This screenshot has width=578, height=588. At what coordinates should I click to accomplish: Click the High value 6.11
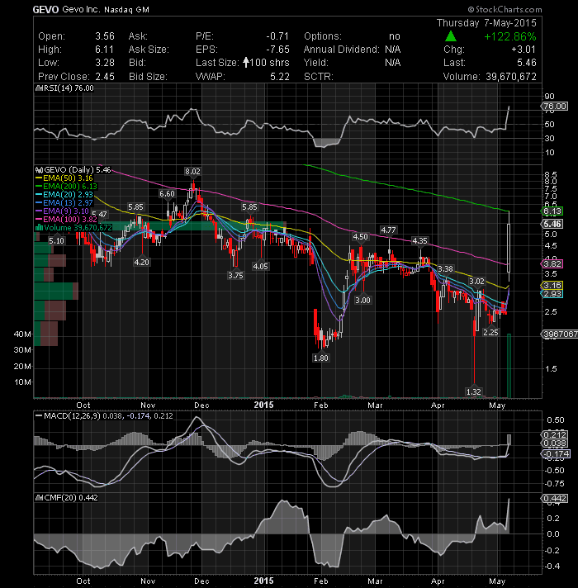point(104,49)
